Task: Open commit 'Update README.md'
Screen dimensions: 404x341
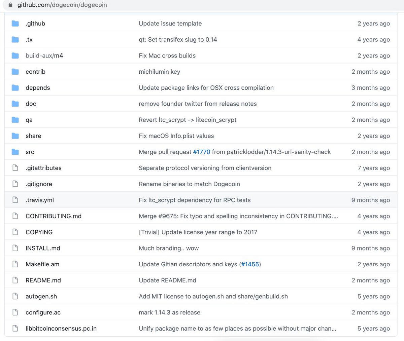Action: [x=168, y=280]
